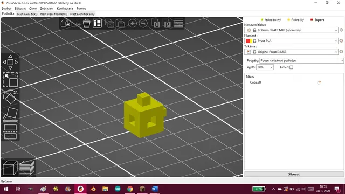Select Cube.stl in the object list
345x194 pixels.
pyautogui.click(x=256, y=82)
